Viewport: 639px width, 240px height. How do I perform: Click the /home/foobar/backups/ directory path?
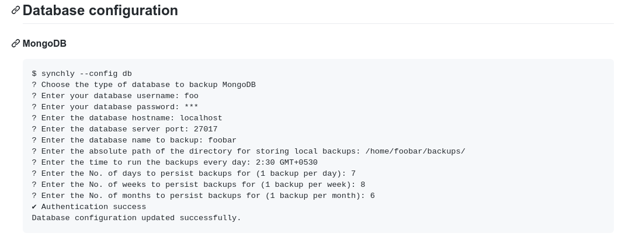coord(415,151)
